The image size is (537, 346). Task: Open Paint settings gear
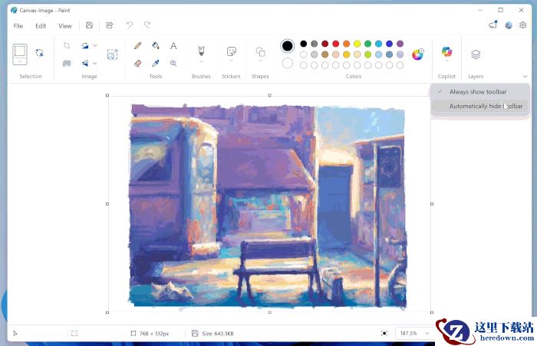coord(523,25)
